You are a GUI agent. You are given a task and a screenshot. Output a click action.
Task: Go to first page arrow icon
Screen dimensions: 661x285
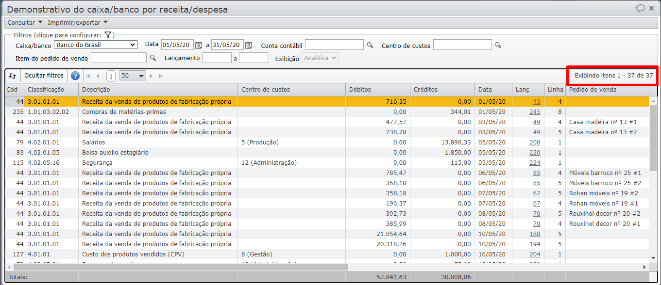88,76
